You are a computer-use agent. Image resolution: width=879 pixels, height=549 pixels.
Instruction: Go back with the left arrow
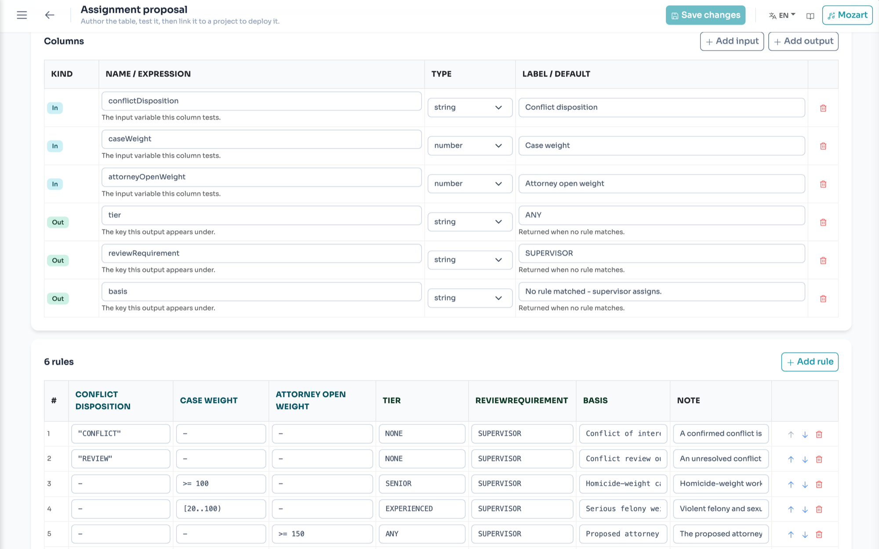tap(50, 15)
